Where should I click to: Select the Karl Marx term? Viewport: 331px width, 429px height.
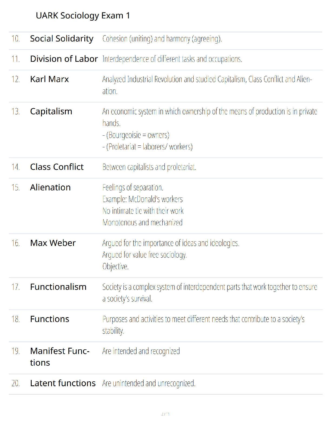coord(49,79)
